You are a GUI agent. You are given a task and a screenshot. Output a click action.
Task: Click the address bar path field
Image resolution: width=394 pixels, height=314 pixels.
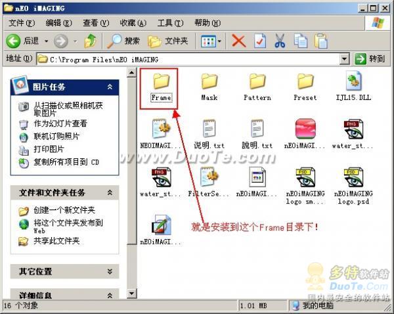tap(188, 60)
